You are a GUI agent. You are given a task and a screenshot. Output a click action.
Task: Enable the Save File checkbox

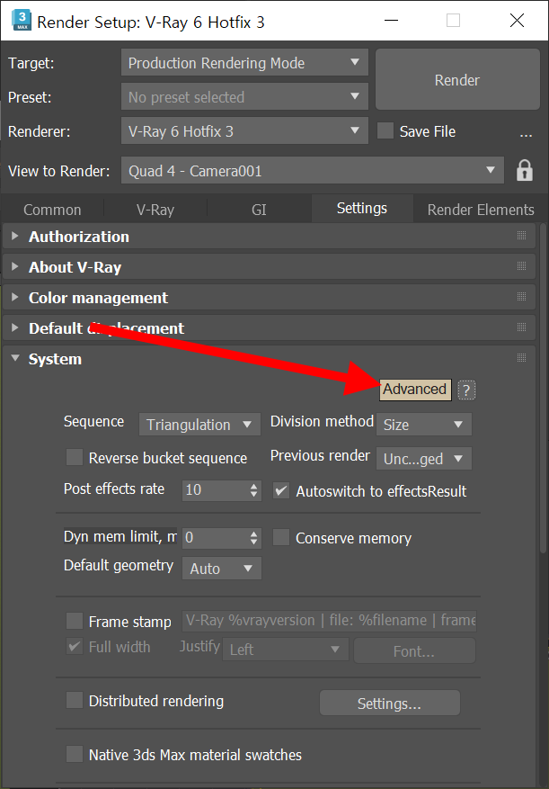385,131
